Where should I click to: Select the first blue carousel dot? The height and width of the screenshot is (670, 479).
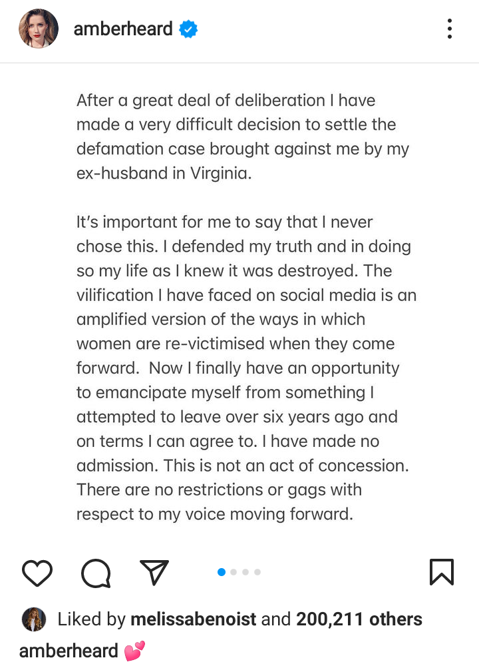click(222, 572)
